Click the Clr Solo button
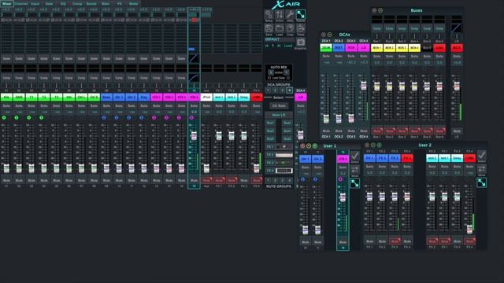 tap(279, 105)
